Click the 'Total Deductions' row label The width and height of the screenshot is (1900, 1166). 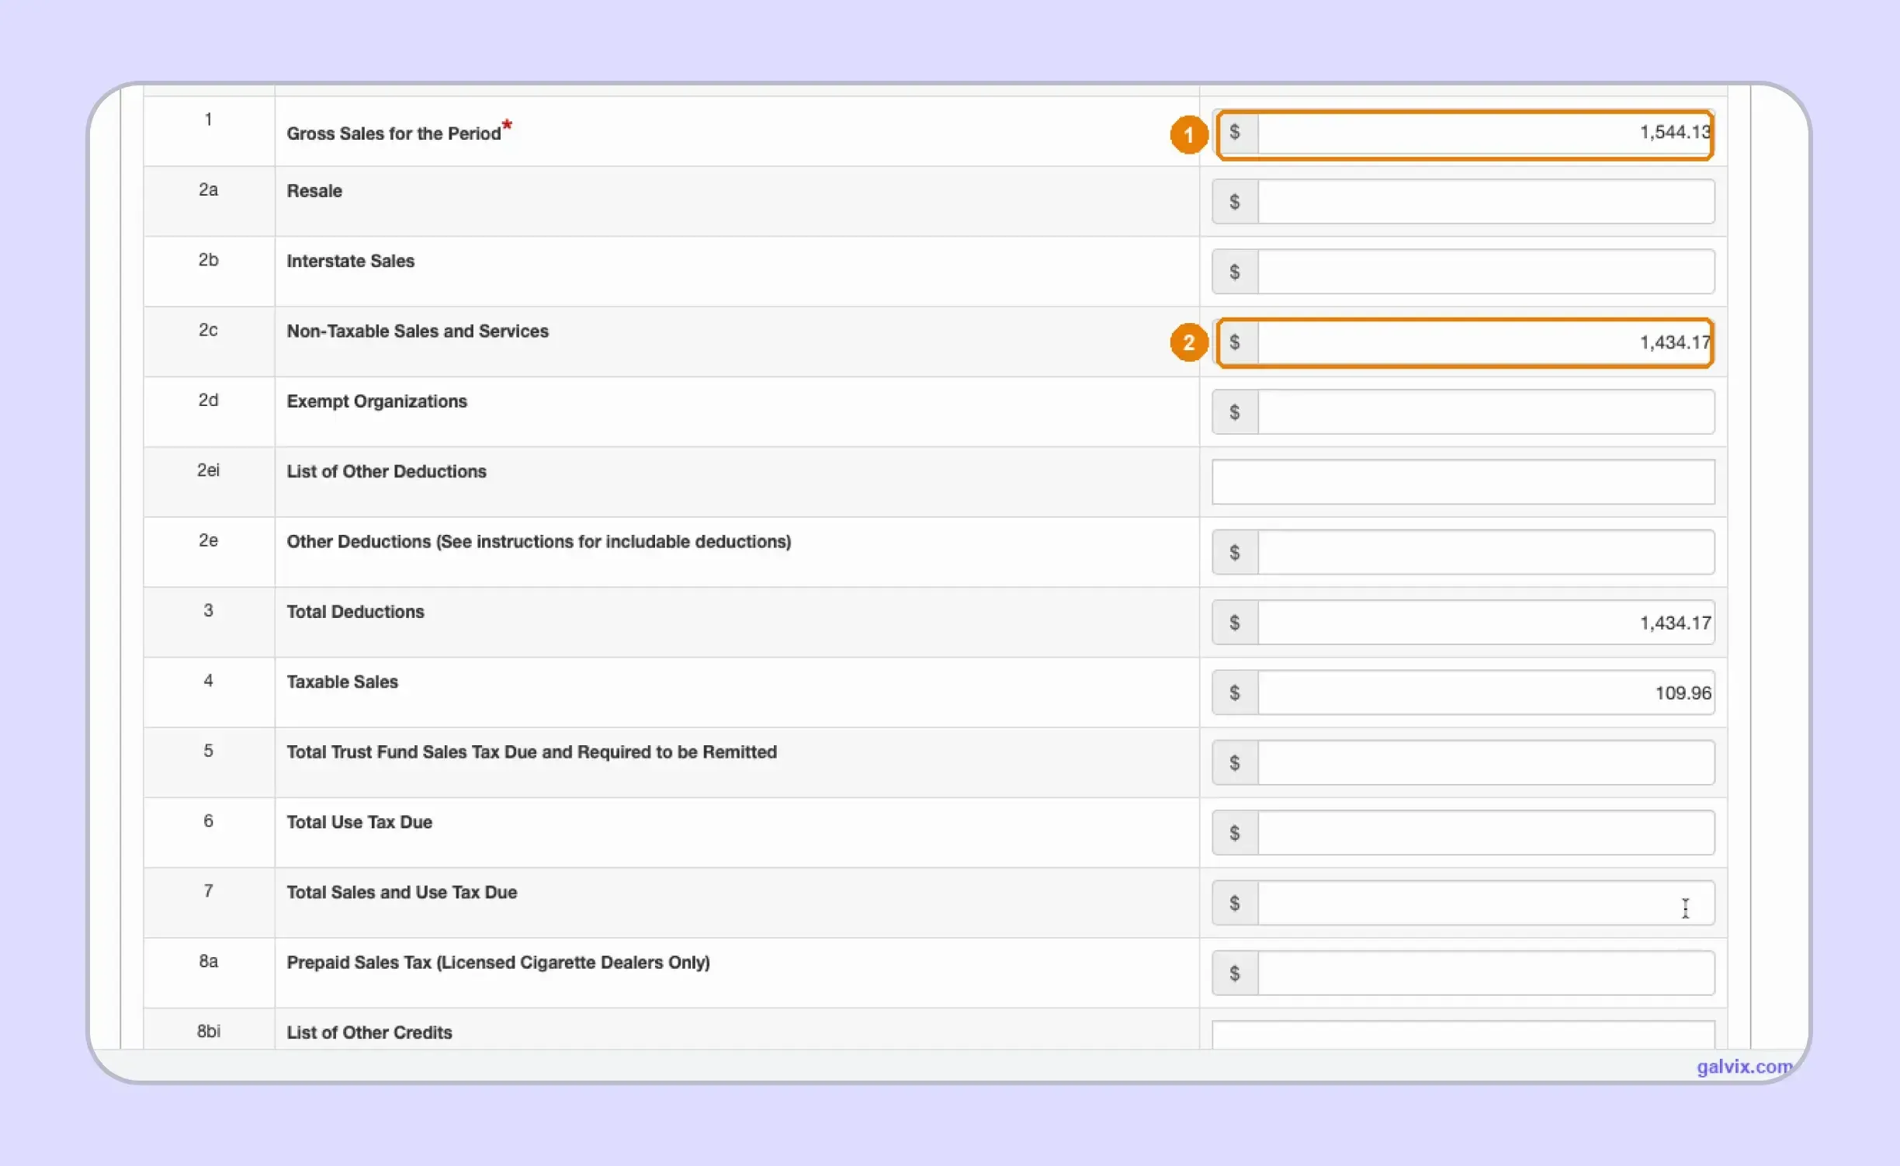point(355,612)
